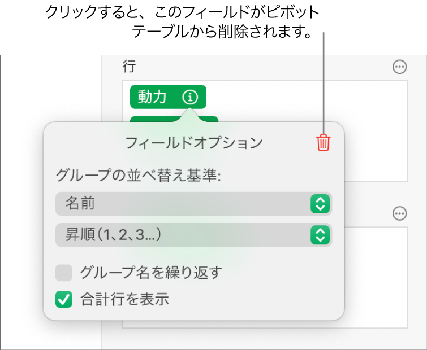This screenshot has height=350, width=427.
Task: Click the 合計行を表示 label text
Action: point(125,300)
